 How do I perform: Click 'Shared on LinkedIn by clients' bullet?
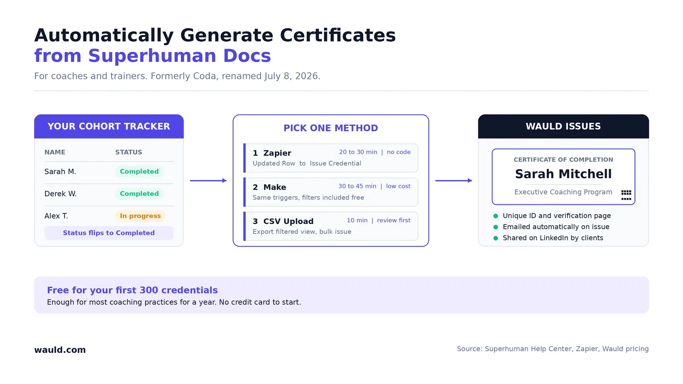pos(553,238)
